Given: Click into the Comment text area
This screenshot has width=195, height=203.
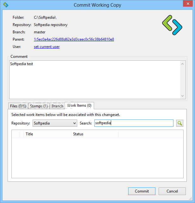Looking at the screenshot, I should tap(95, 80).
